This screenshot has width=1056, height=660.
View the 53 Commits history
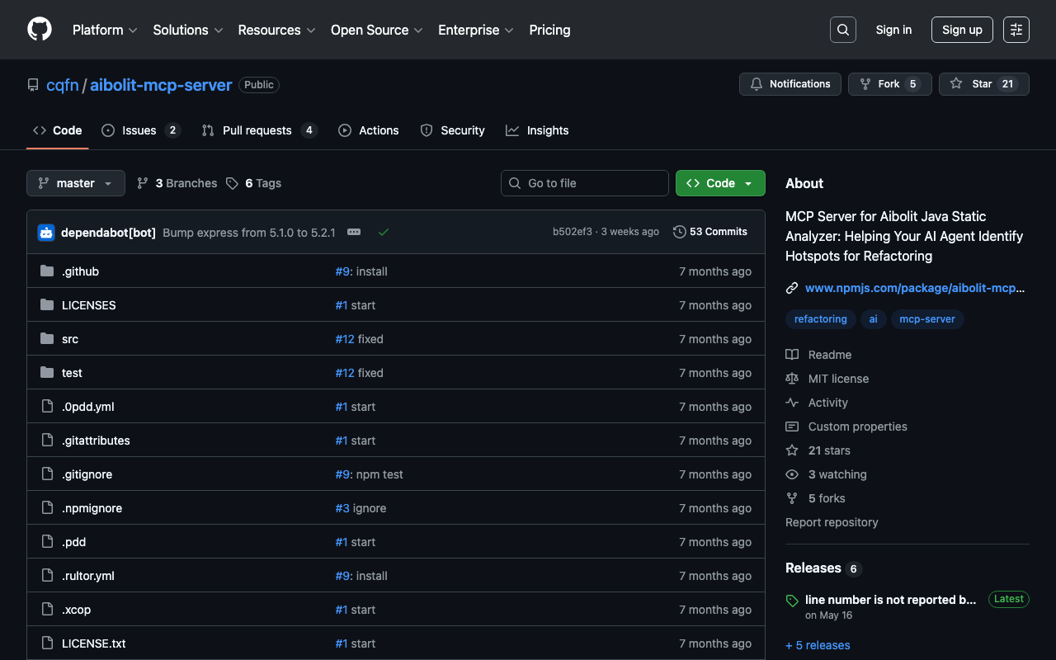click(710, 232)
